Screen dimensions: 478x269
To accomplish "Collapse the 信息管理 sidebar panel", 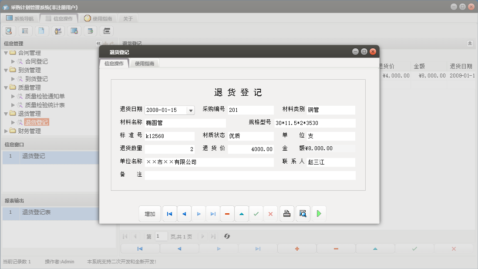I will pos(98,43).
